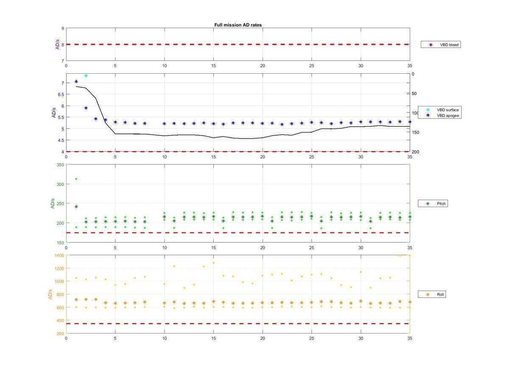Click the red dashed line at 8 in top plot
This screenshot has width=509, height=375.
pyautogui.click(x=238, y=44)
